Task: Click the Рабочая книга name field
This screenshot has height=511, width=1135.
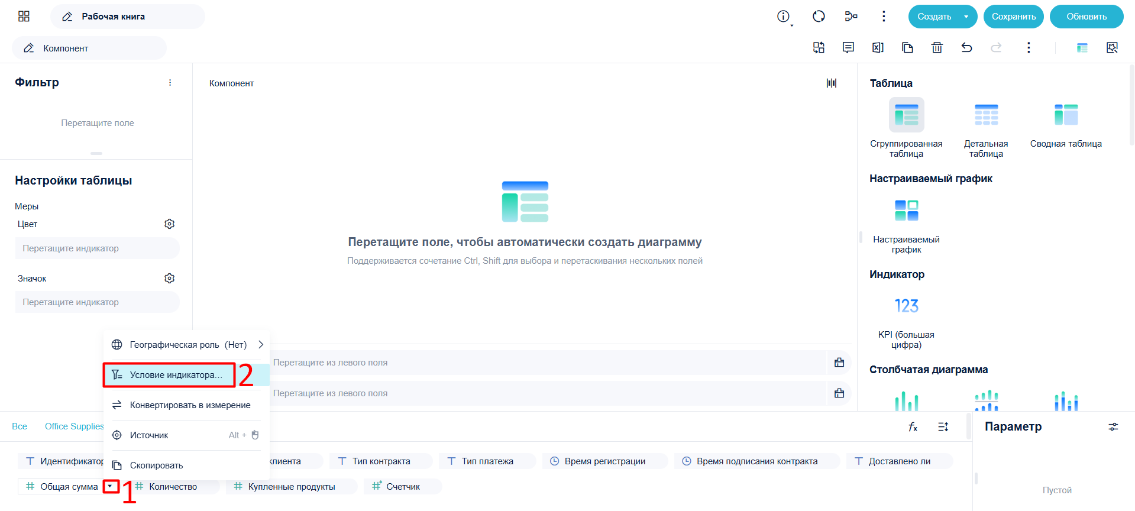Action: pos(128,17)
